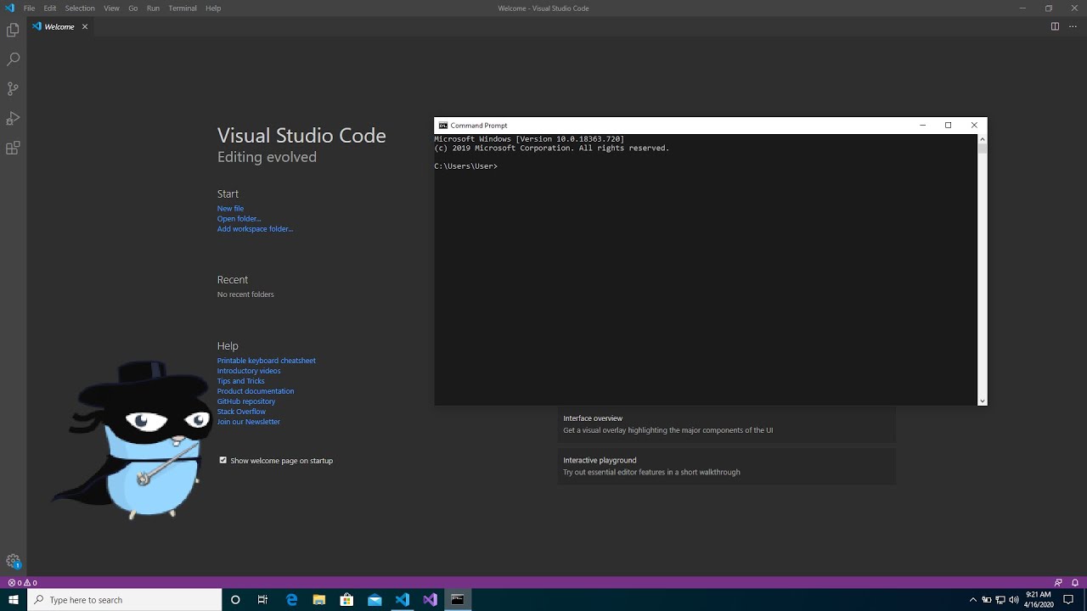Open Introductory videos link

click(249, 371)
